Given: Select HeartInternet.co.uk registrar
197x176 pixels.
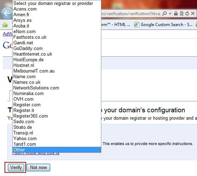Looking at the screenshot, I should (x=57, y=54).
